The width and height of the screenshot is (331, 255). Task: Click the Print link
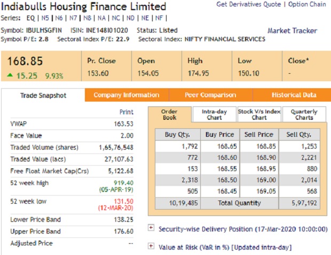coord(126,113)
